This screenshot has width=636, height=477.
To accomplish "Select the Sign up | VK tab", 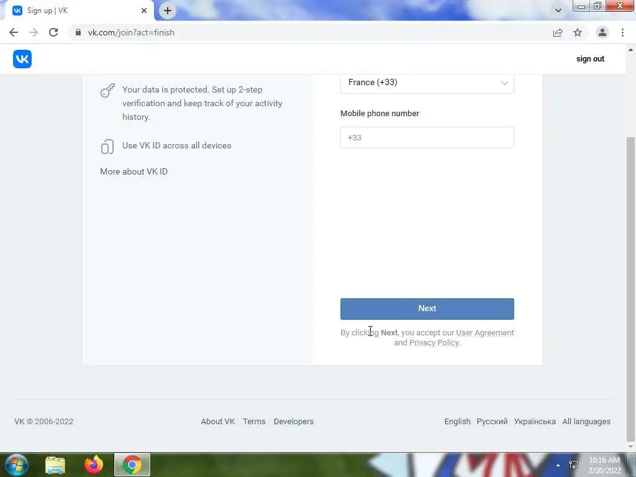I will (77, 11).
